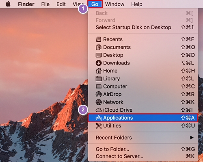This screenshot has height=162, width=203.
Task: Click the ⌘K shortcut on Connect to Server
Action: [x=190, y=156]
